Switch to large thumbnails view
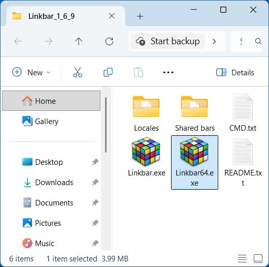The image size is (269, 267). click(x=258, y=258)
